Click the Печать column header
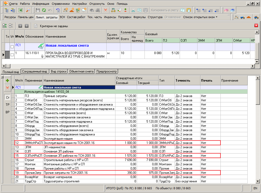261x193 pixels. point(210,81)
